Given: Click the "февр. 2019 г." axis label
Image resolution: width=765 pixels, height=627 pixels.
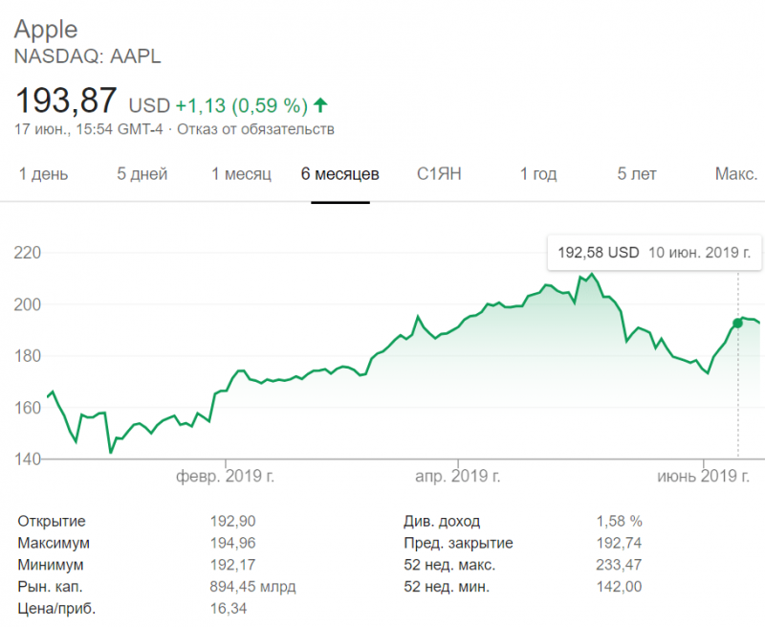Looking at the screenshot, I should [226, 476].
